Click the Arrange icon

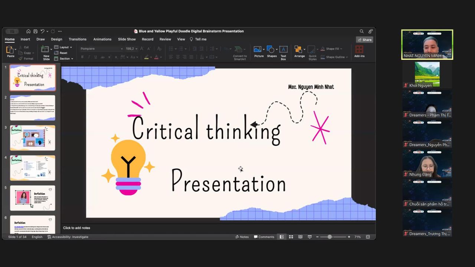tap(298, 49)
